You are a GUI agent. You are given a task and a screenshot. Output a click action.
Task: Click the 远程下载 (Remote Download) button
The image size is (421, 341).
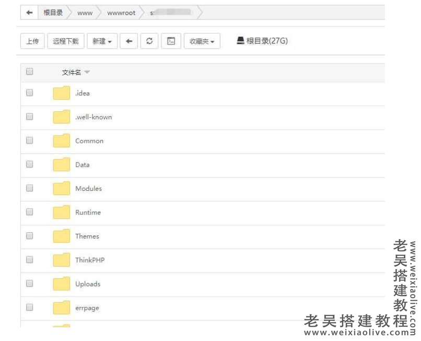65,41
